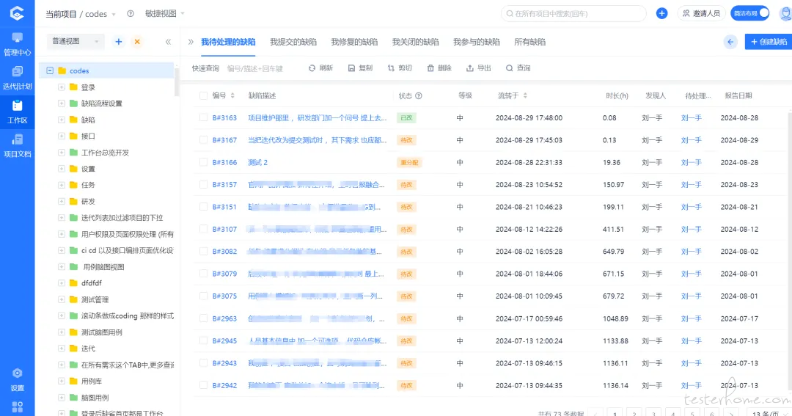Image resolution: width=792 pixels, height=416 pixels.
Task: Click the 邀请人员 button
Action: point(701,13)
